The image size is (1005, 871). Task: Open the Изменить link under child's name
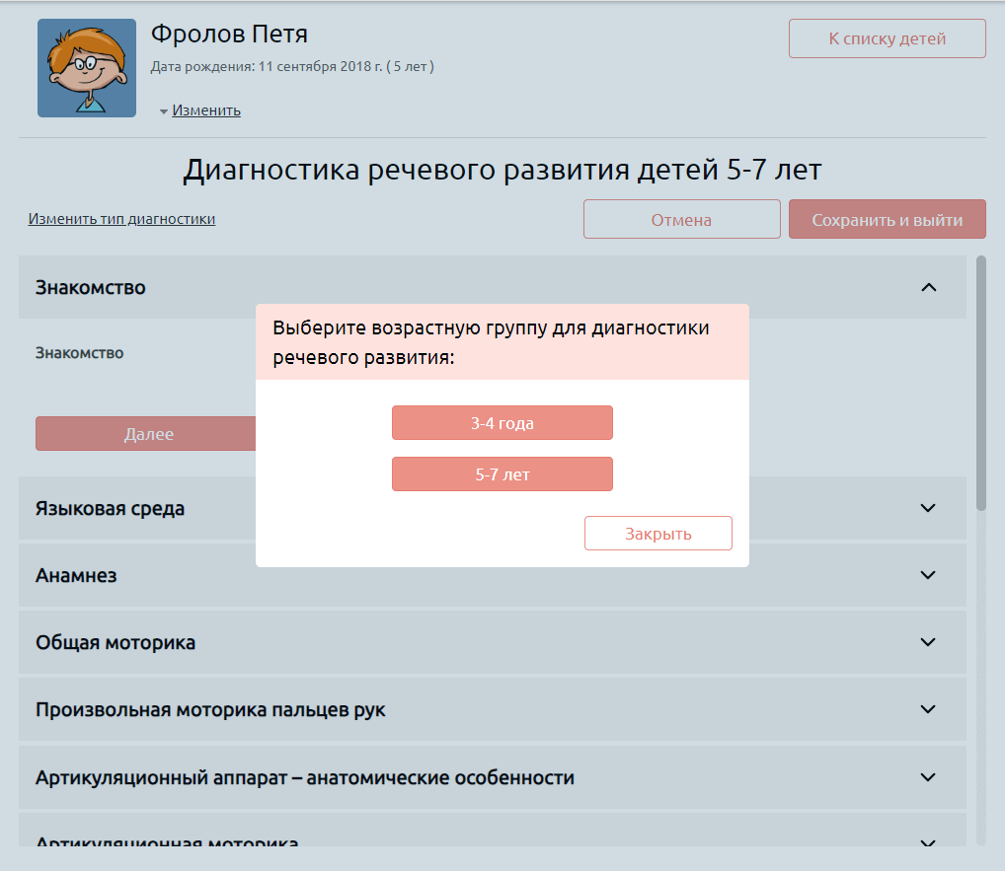click(x=206, y=110)
